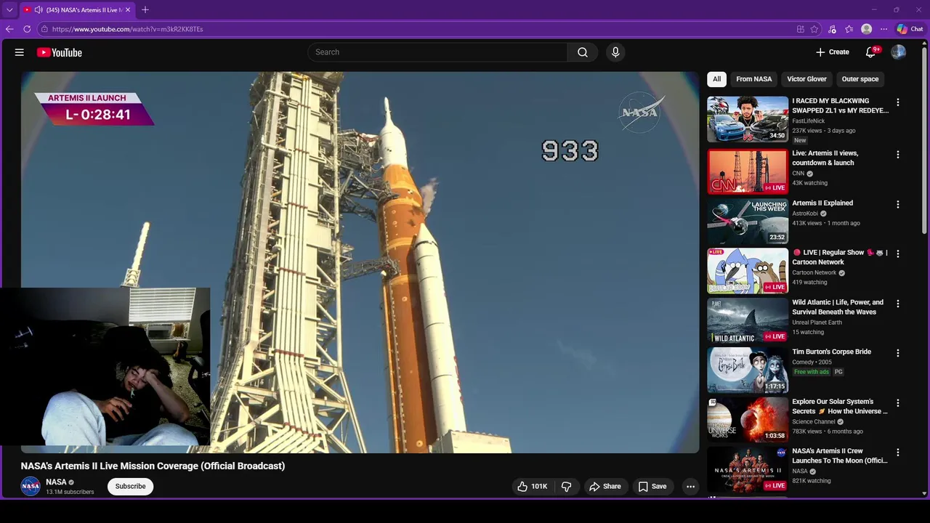Screen dimensions: 930x523
Task: Open options for Wild Atlantic video
Action: point(898,304)
